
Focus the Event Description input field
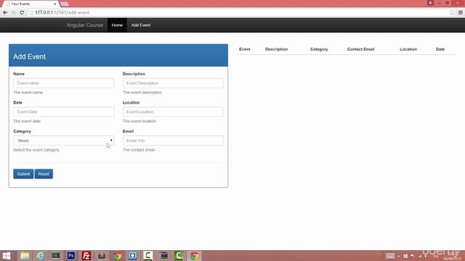pos(173,83)
